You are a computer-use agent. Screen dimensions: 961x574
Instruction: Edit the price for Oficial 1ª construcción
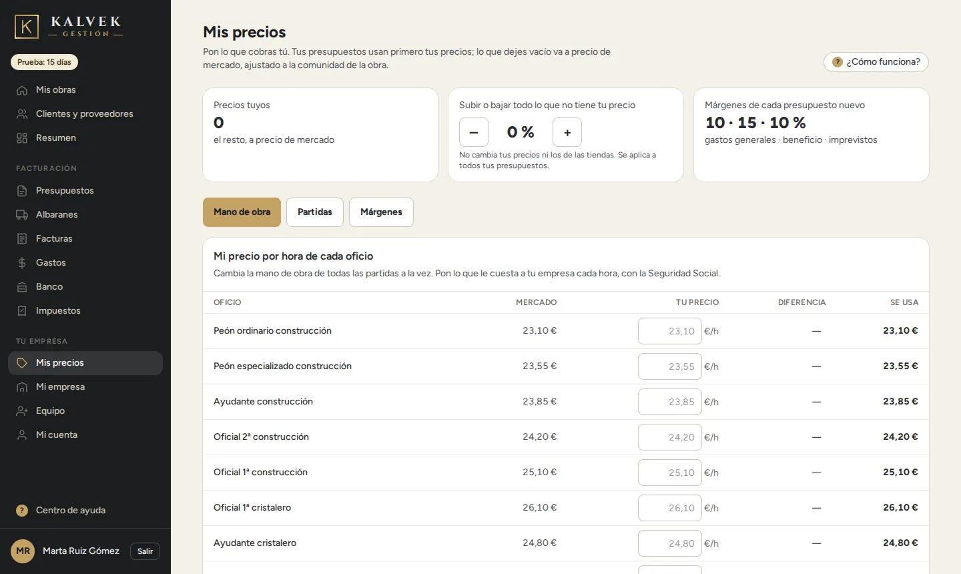pyautogui.click(x=670, y=473)
